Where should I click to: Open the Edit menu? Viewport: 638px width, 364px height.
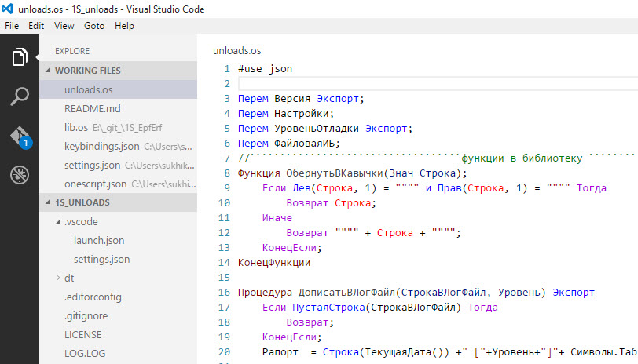(36, 26)
